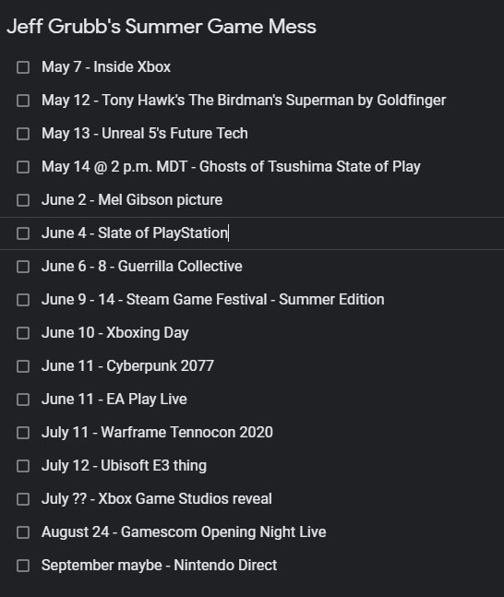Mark Ghosts of Tsushima State of Play done
Image resolution: width=504 pixels, height=597 pixels.
click(x=23, y=167)
